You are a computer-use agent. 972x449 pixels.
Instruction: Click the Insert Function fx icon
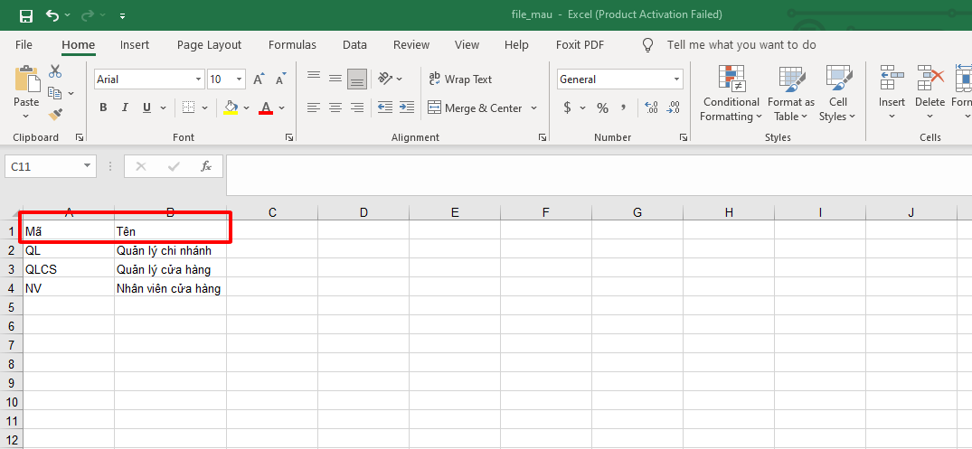click(x=206, y=166)
